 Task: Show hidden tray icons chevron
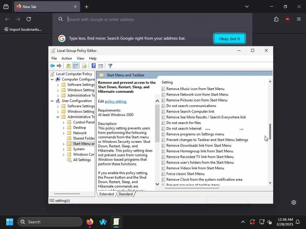tap(243, 222)
